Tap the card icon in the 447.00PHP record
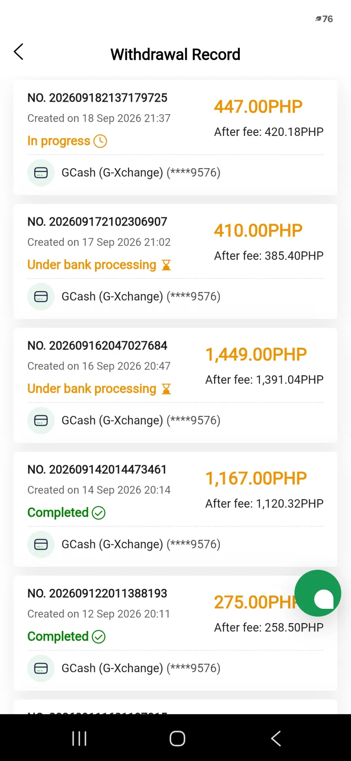351x761 pixels. point(41,173)
